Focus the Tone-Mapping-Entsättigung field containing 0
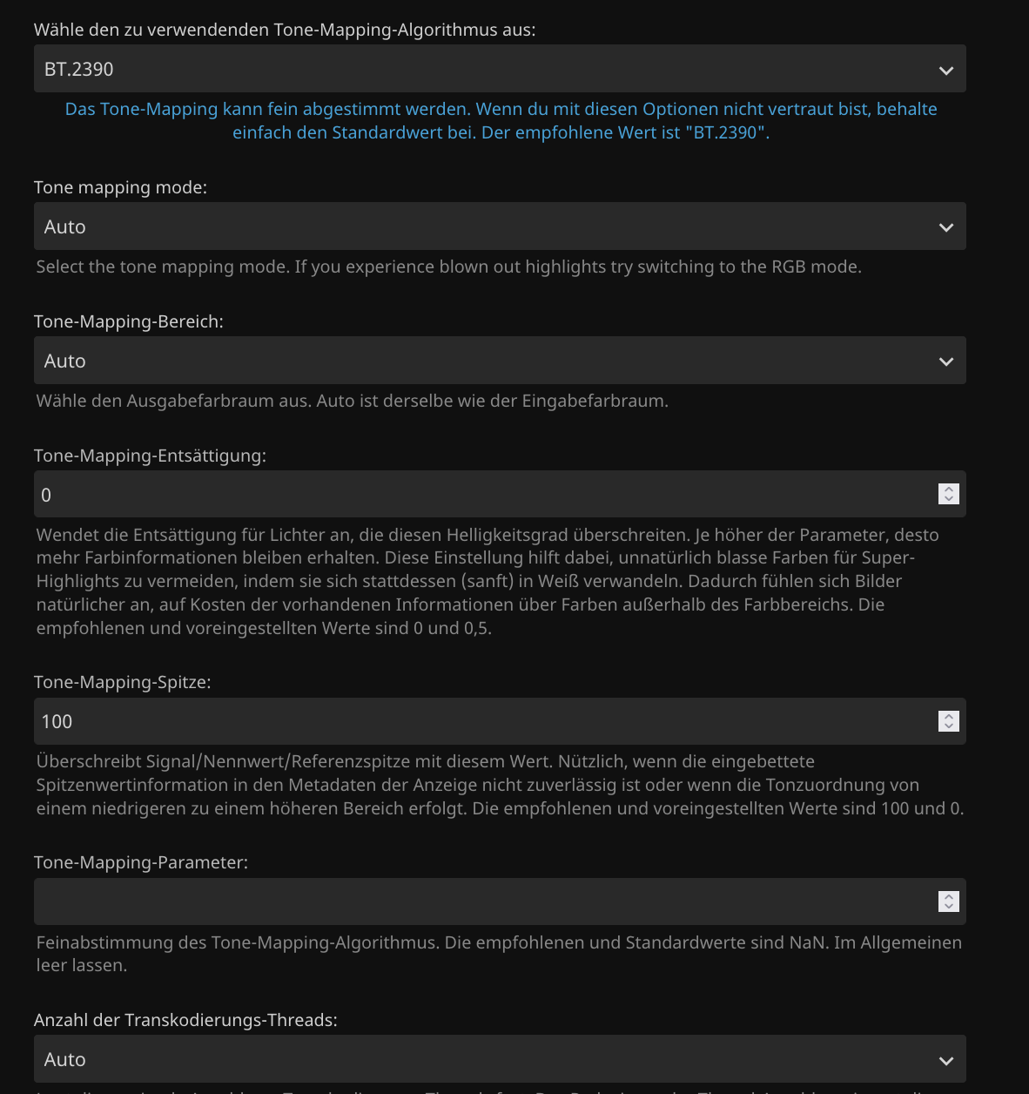The height and width of the screenshot is (1094, 1029). [x=479, y=495]
